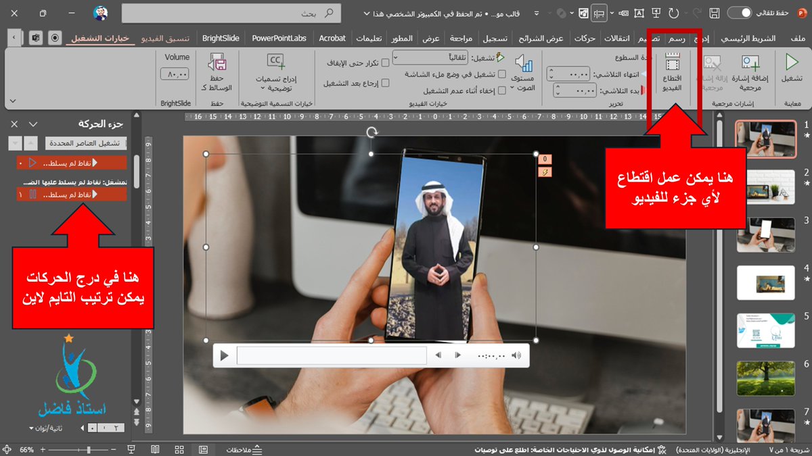812x456 pixels.
Task: Click the step forward button on media bar
Action: 458,355
